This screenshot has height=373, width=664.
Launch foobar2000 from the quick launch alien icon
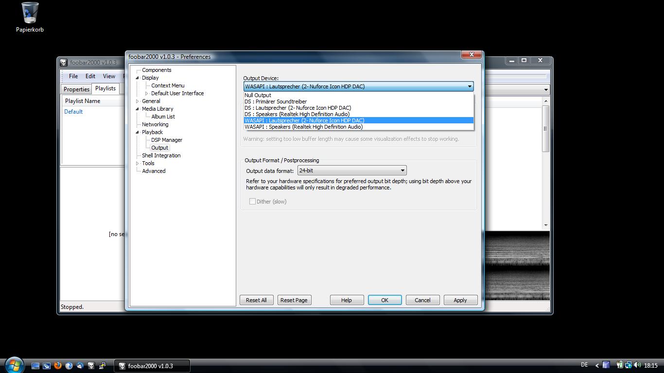pyautogui.click(x=91, y=366)
